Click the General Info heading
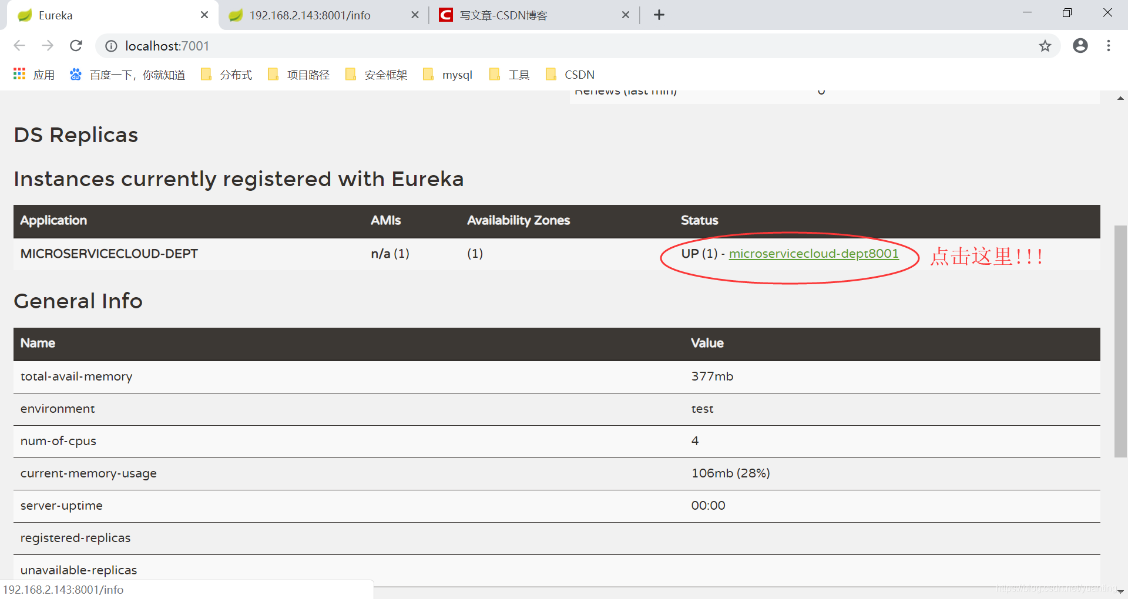 [x=78, y=301]
